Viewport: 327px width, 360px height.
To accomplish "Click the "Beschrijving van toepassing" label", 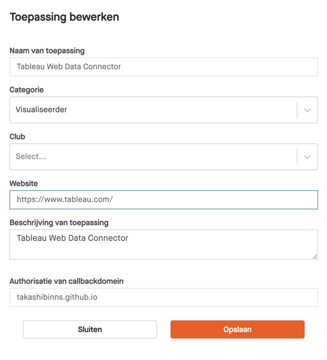I will pos(59,223).
